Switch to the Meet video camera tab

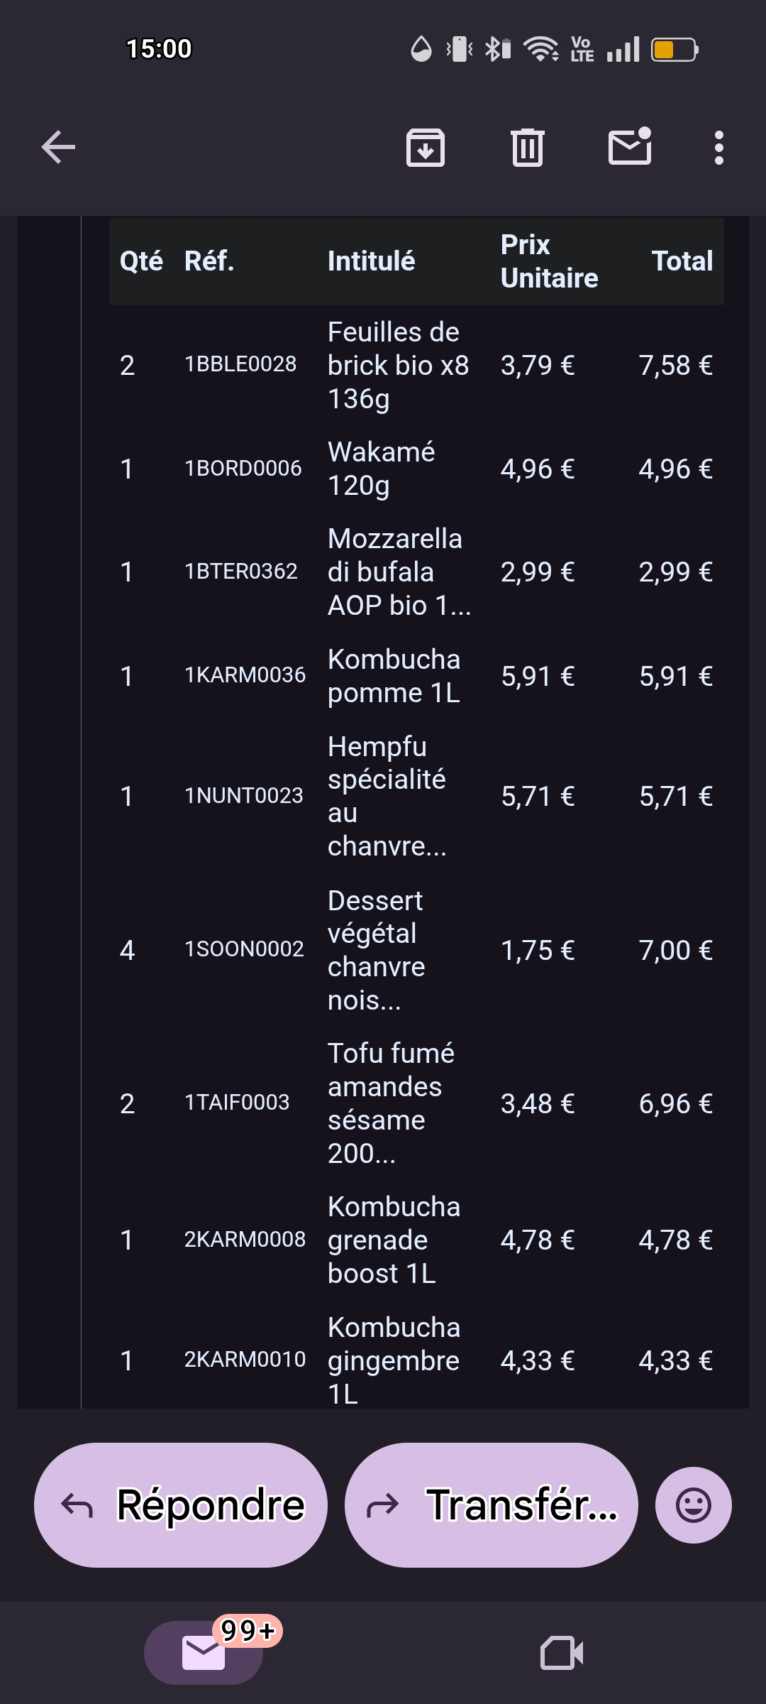[562, 1652]
